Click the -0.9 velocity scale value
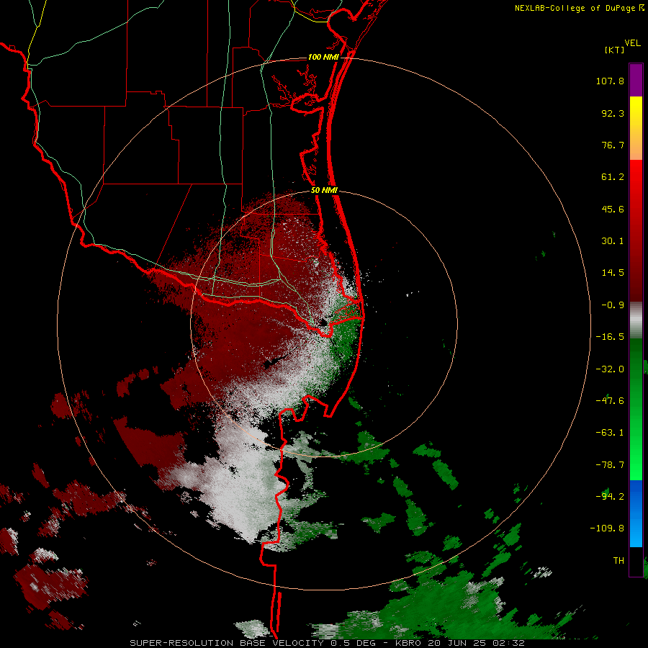The image size is (648, 648). 613,305
